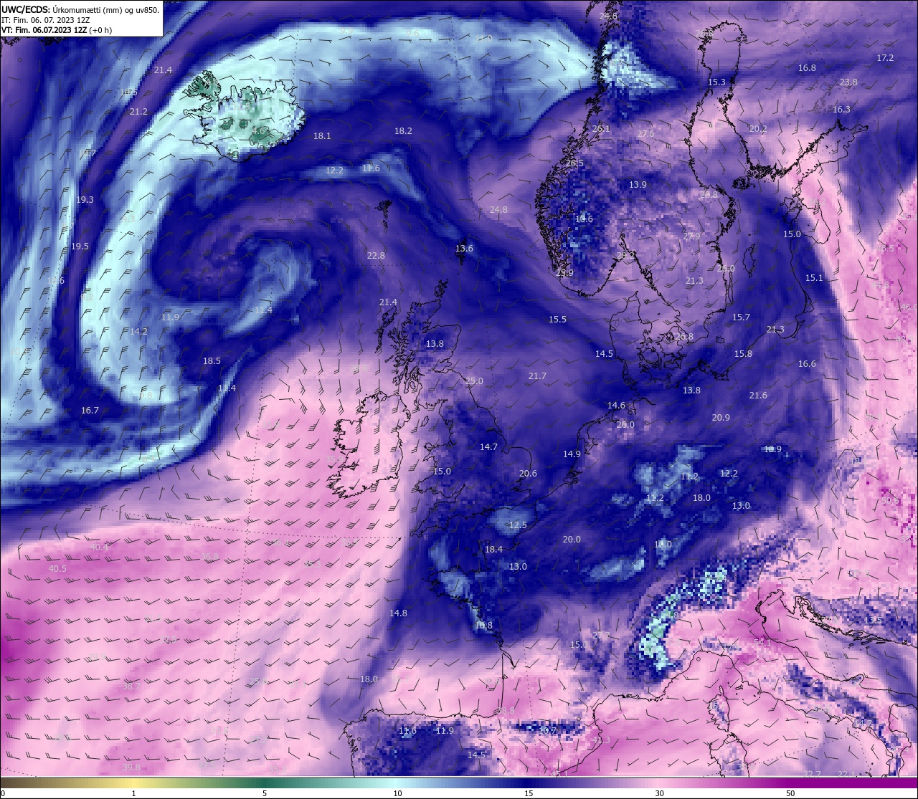The width and height of the screenshot is (918, 799).
Task: Click the colour bar tick label '10'
Action: [397, 793]
